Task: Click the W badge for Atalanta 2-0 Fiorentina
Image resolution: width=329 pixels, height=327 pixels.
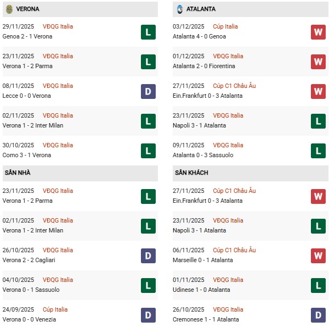Action: pos(318,62)
